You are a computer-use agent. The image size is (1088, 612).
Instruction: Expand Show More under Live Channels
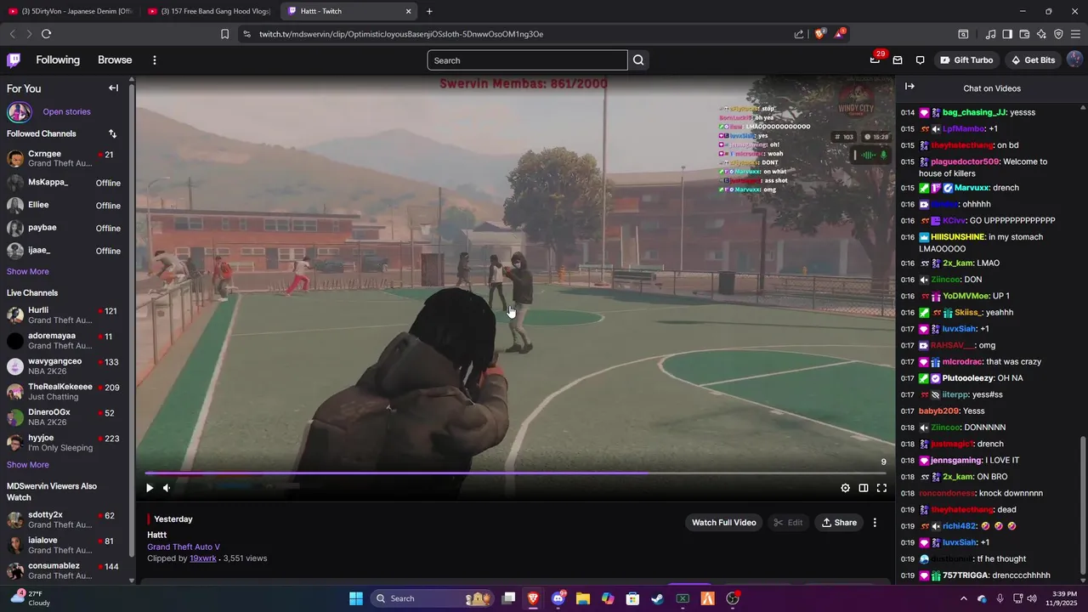pyautogui.click(x=28, y=465)
